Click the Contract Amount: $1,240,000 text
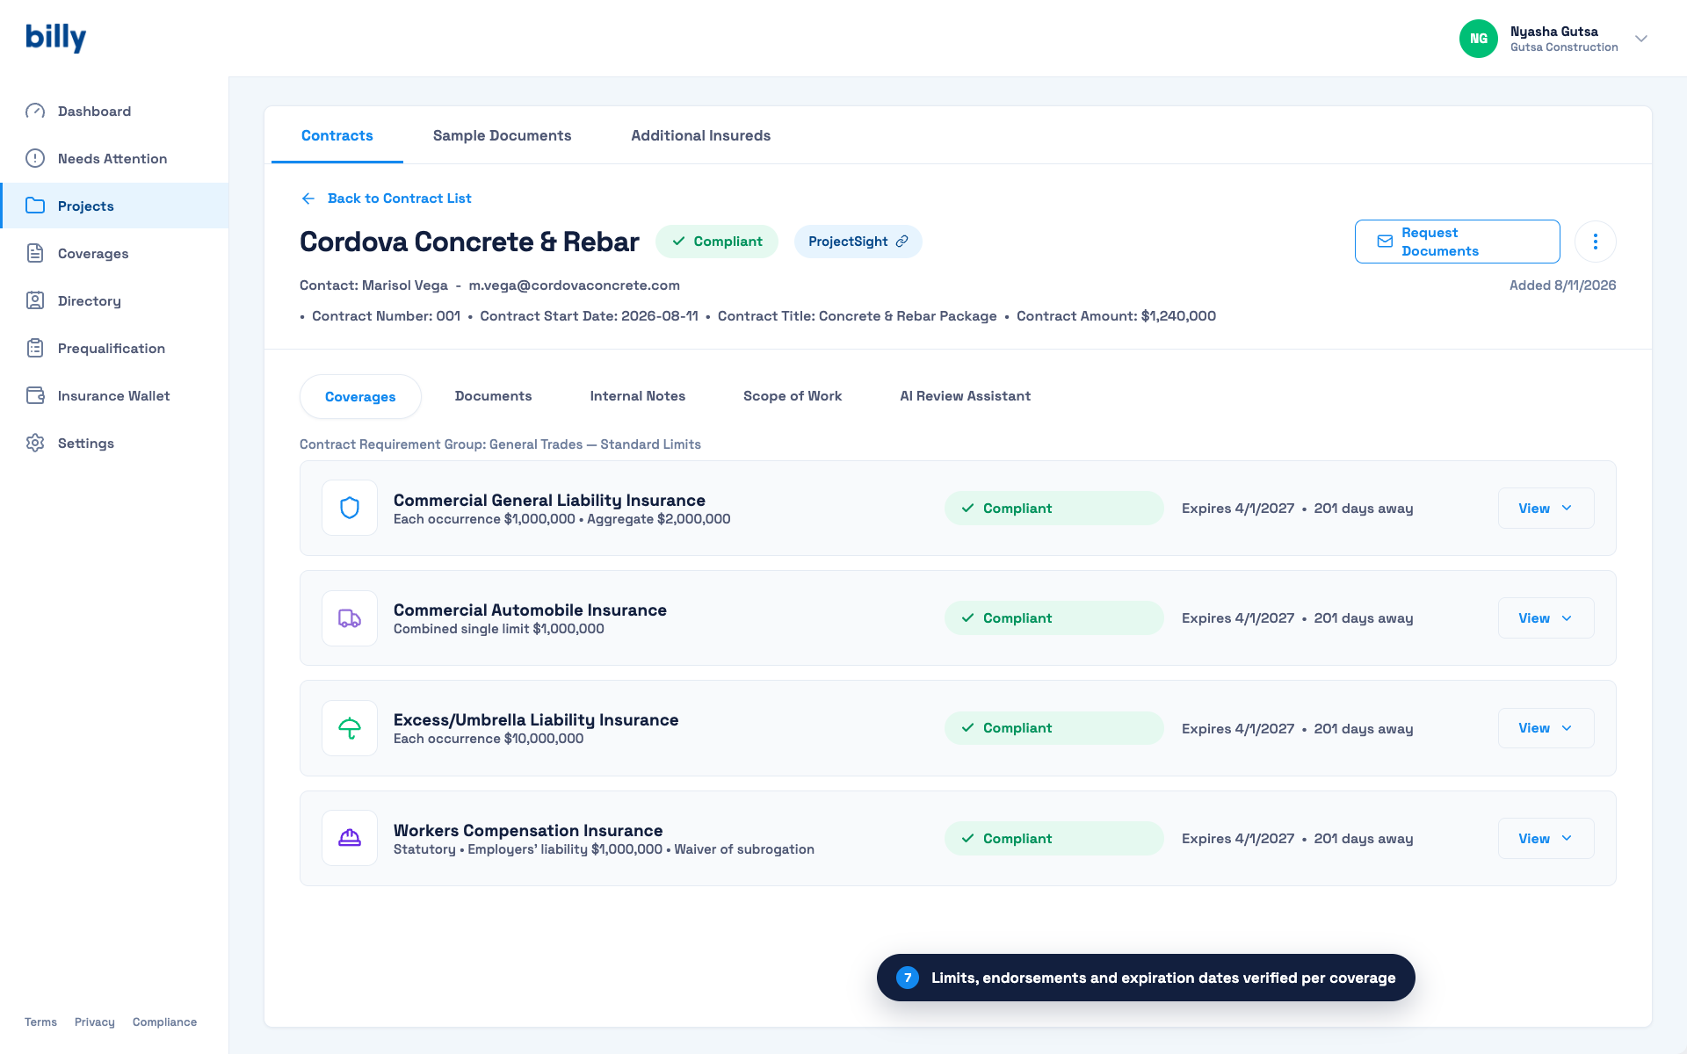 point(1116,316)
